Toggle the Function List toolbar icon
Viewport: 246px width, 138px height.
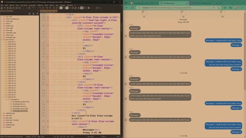point(78,8)
